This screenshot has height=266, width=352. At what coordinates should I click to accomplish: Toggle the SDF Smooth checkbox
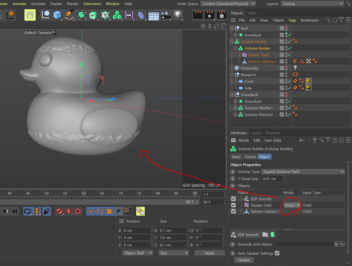coord(233,199)
